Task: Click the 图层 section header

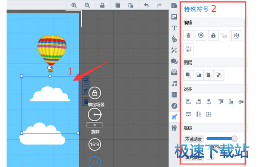Action: [x=188, y=63]
